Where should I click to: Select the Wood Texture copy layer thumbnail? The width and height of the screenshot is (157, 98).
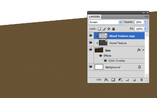[x=103, y=36]
